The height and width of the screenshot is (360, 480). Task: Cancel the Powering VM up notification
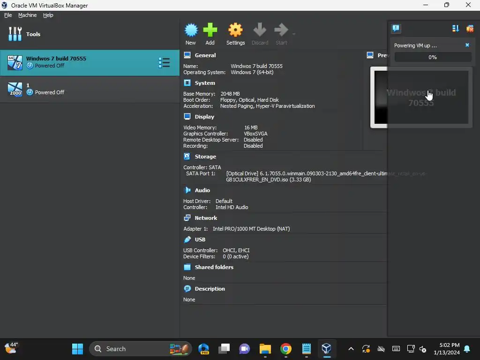click(467, 45)
